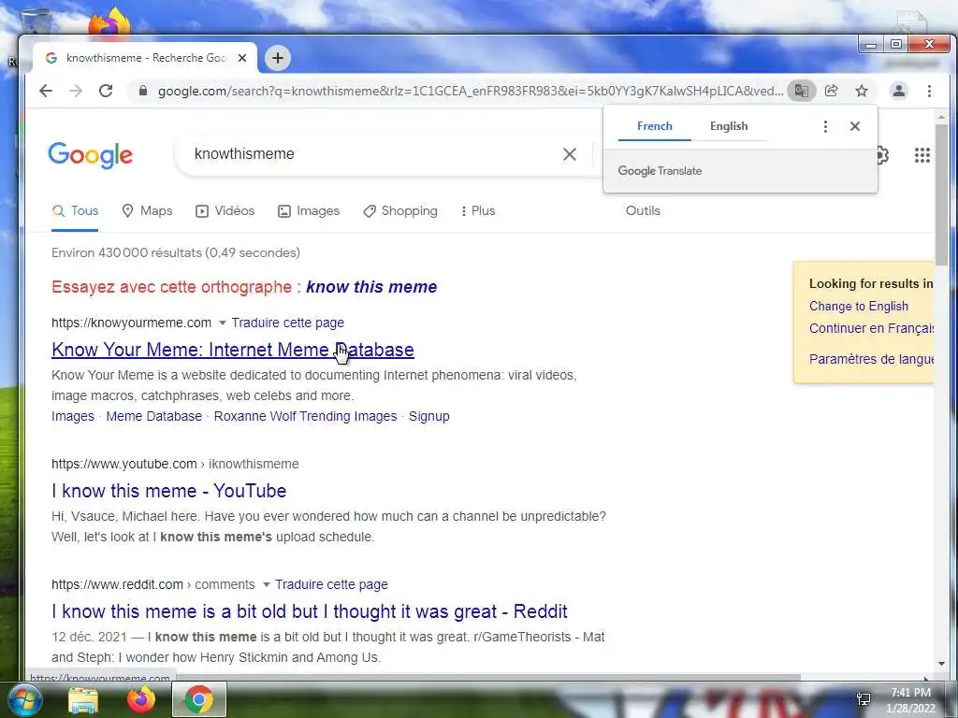The image size is (958, 718).
Task: Click the Google Translate icon in address bar
Action: coord(801,91)
